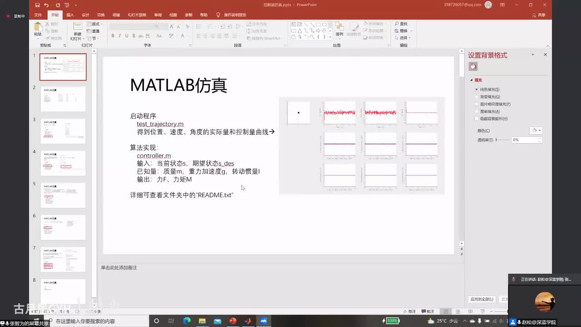This screenshot has height=327, width=581.
Task: Click the New Slide icon
Action: click(x=78, y=27)
